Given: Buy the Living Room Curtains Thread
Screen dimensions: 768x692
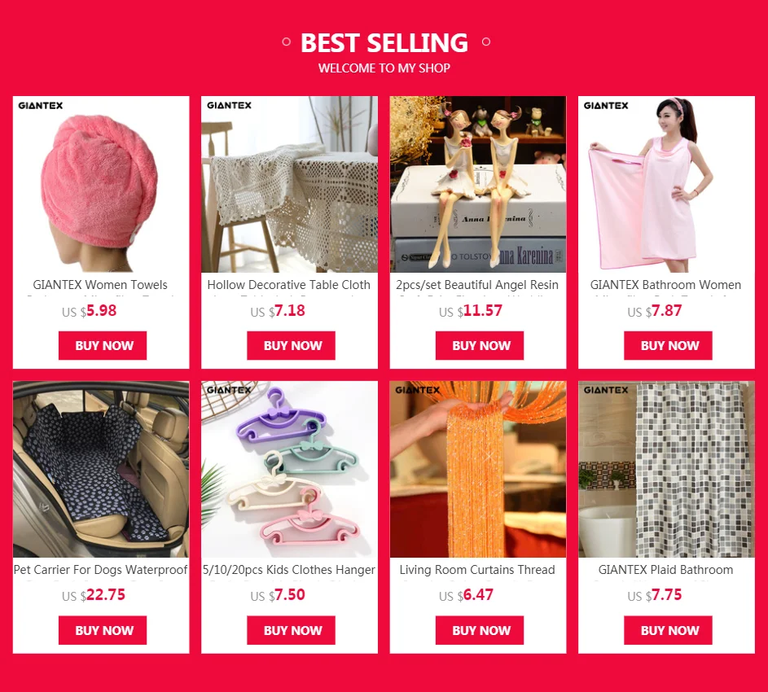Looking at the screenshot, I should click(480, 630).
